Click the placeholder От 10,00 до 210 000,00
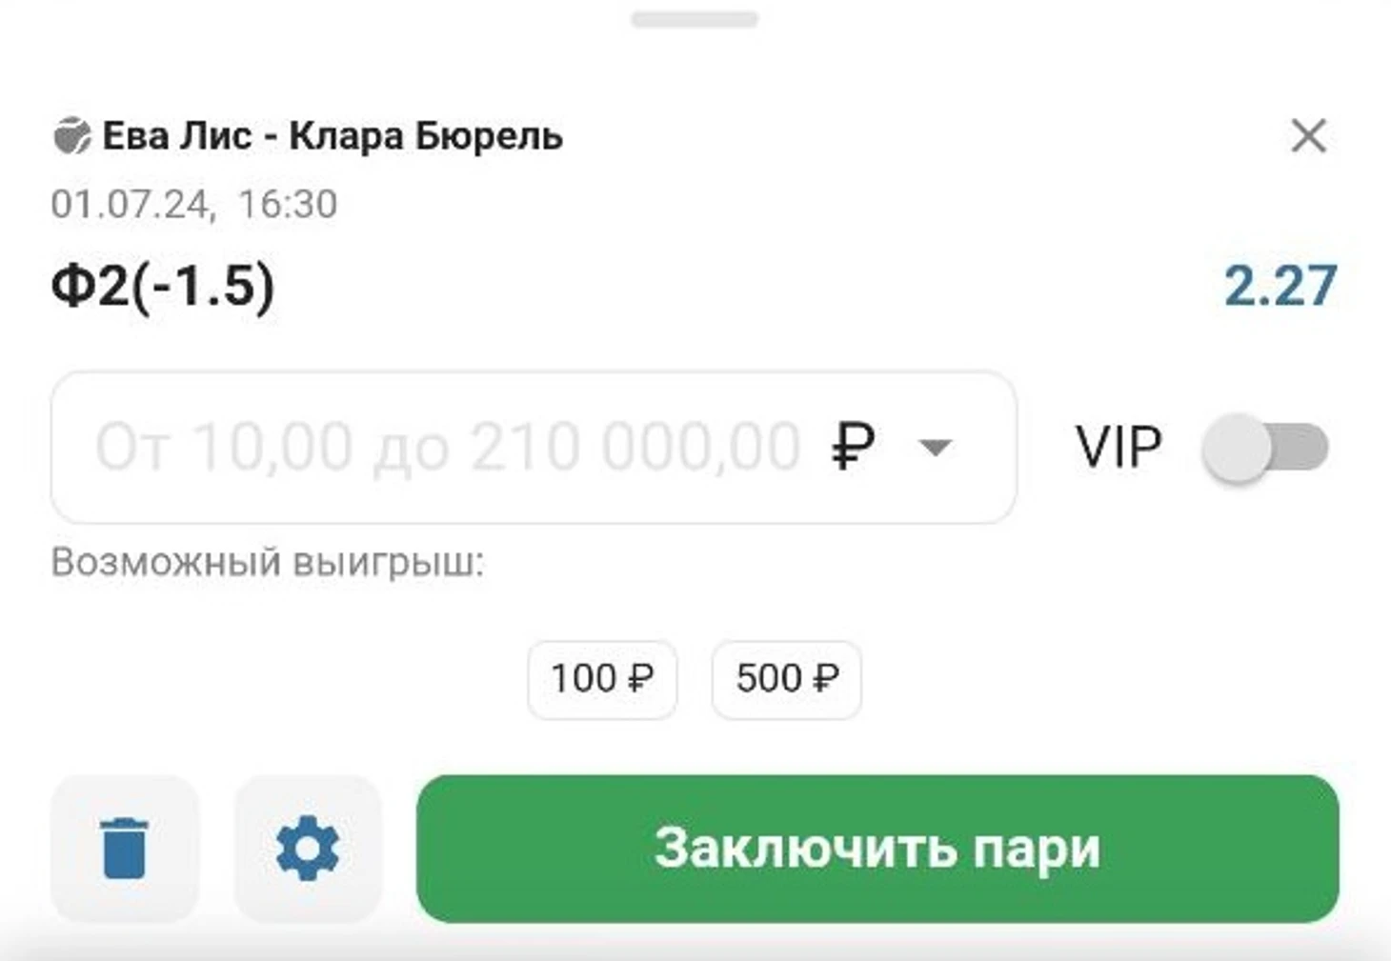 point(448,447)
